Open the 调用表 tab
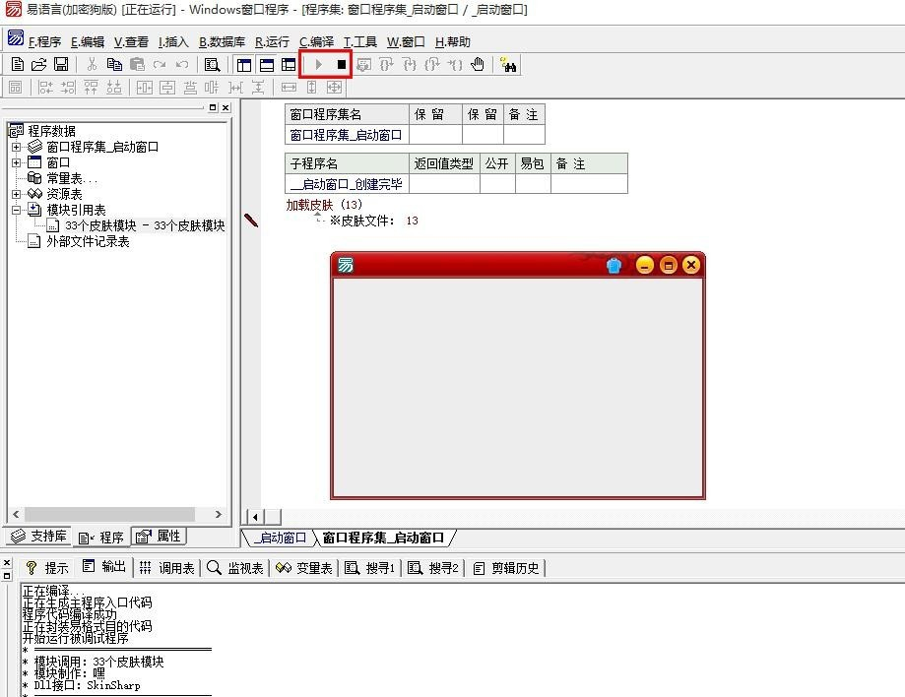The width and height of the screenshot is (905, 697). (167, 568)
